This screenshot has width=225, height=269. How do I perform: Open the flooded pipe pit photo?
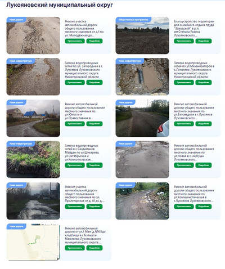[142, 77]
